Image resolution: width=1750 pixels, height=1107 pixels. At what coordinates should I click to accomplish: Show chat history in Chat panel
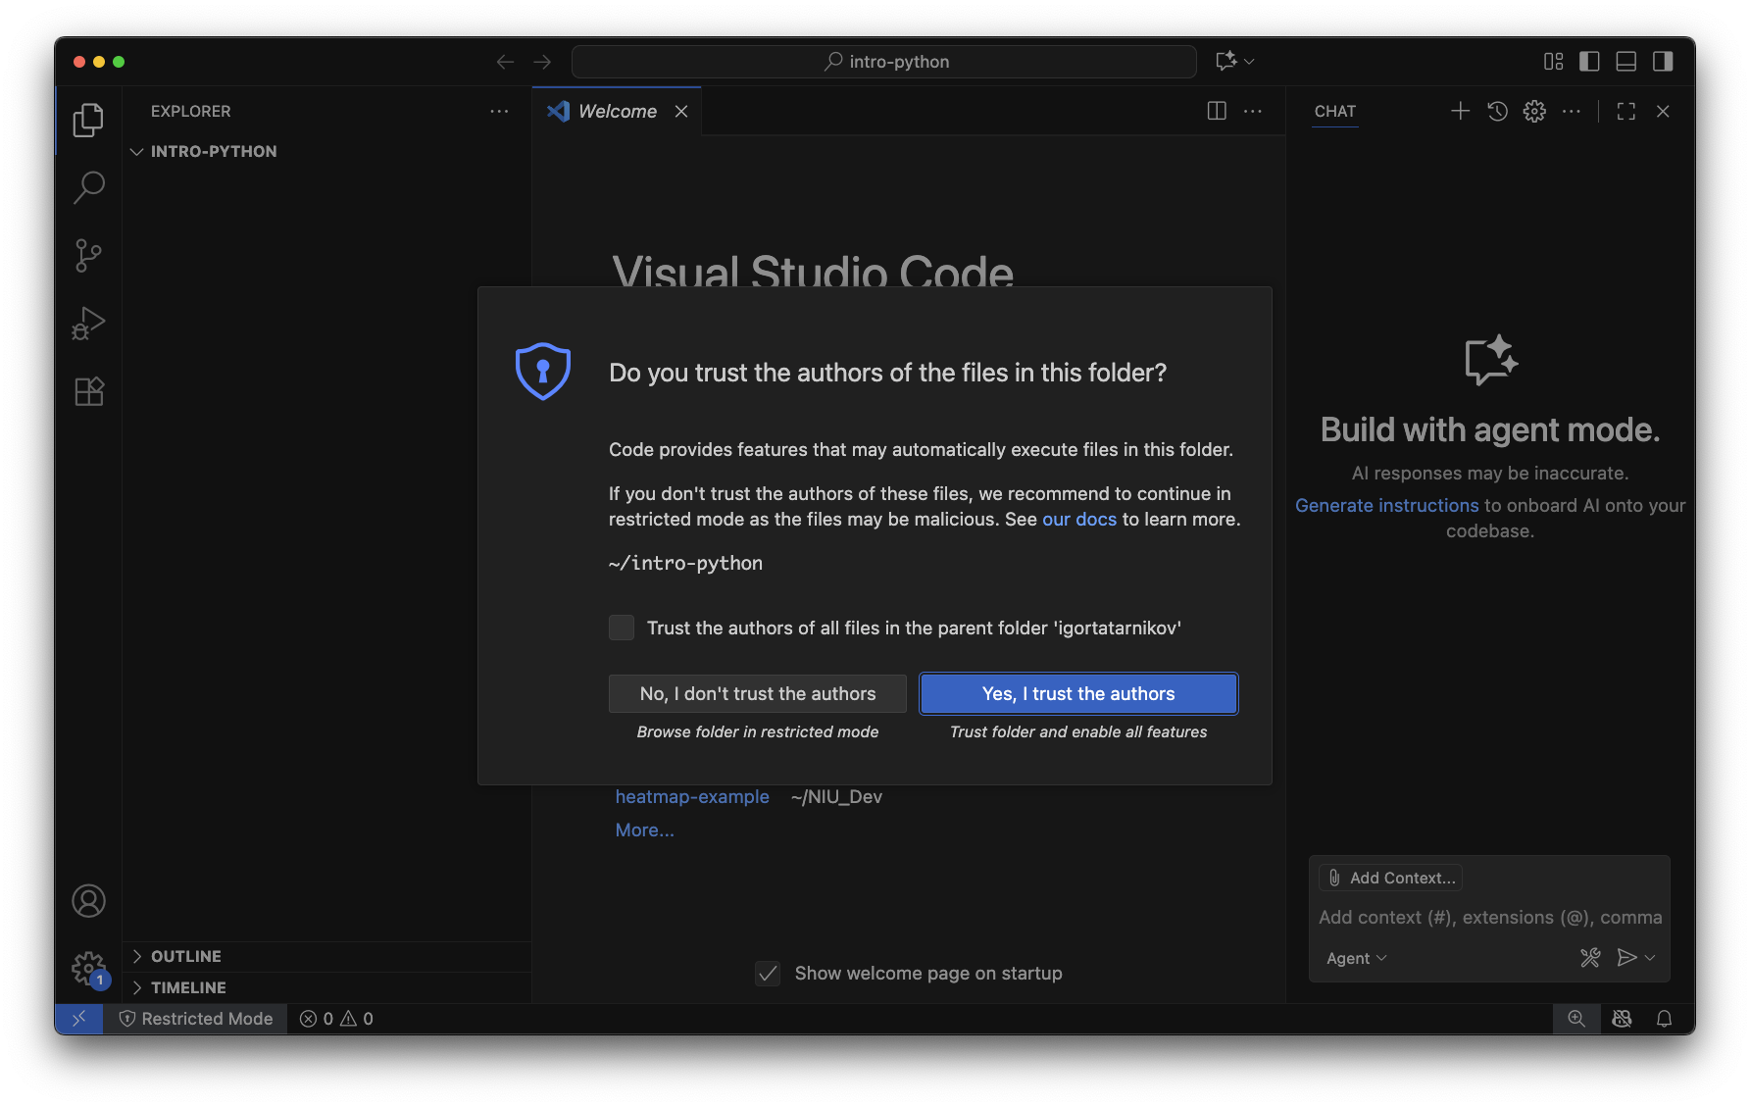pyautogui.click(x=1497, y=112)
